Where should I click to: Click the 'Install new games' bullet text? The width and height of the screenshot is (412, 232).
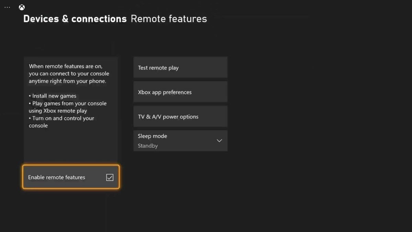pyautogui.click(x=53, y=96)
